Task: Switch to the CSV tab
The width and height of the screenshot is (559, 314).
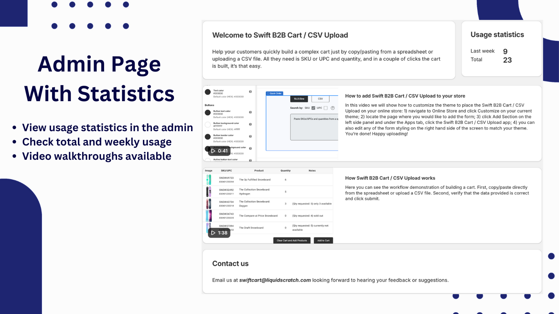Action: point(320,99)
